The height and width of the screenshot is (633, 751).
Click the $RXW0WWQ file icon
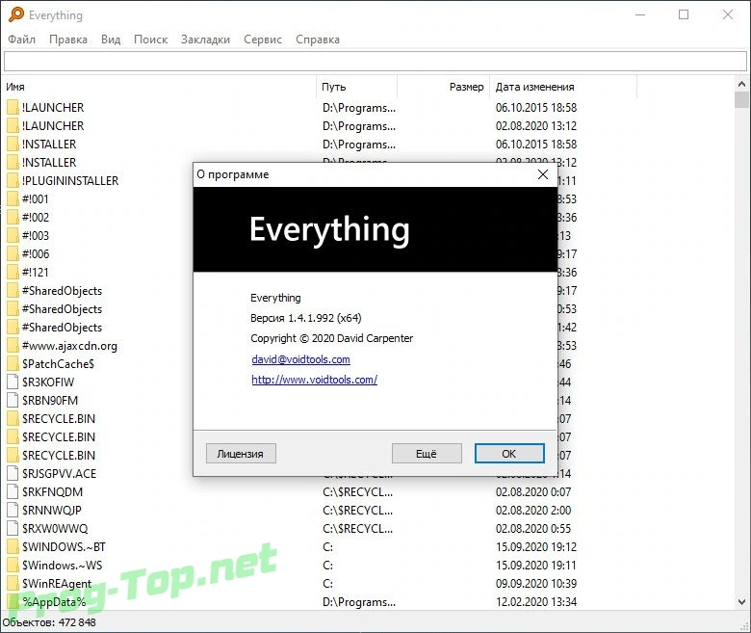tap(13, 529)
